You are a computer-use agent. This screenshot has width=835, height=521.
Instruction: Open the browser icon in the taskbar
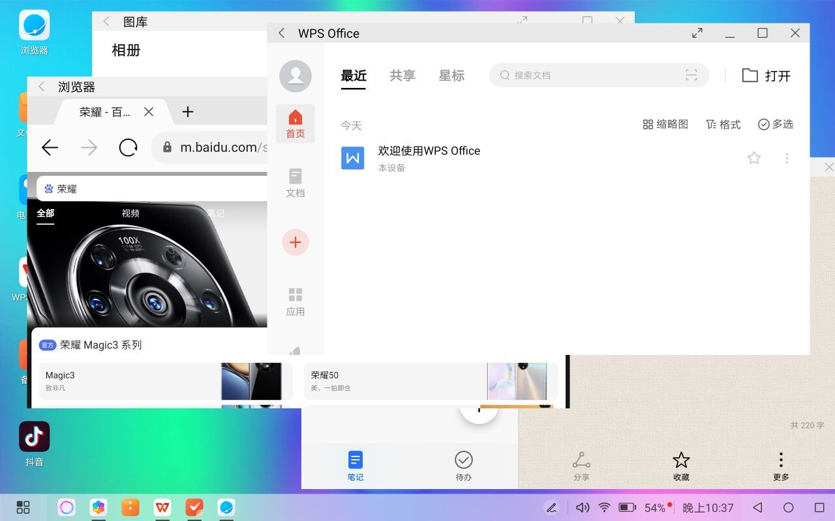[226, 507]
